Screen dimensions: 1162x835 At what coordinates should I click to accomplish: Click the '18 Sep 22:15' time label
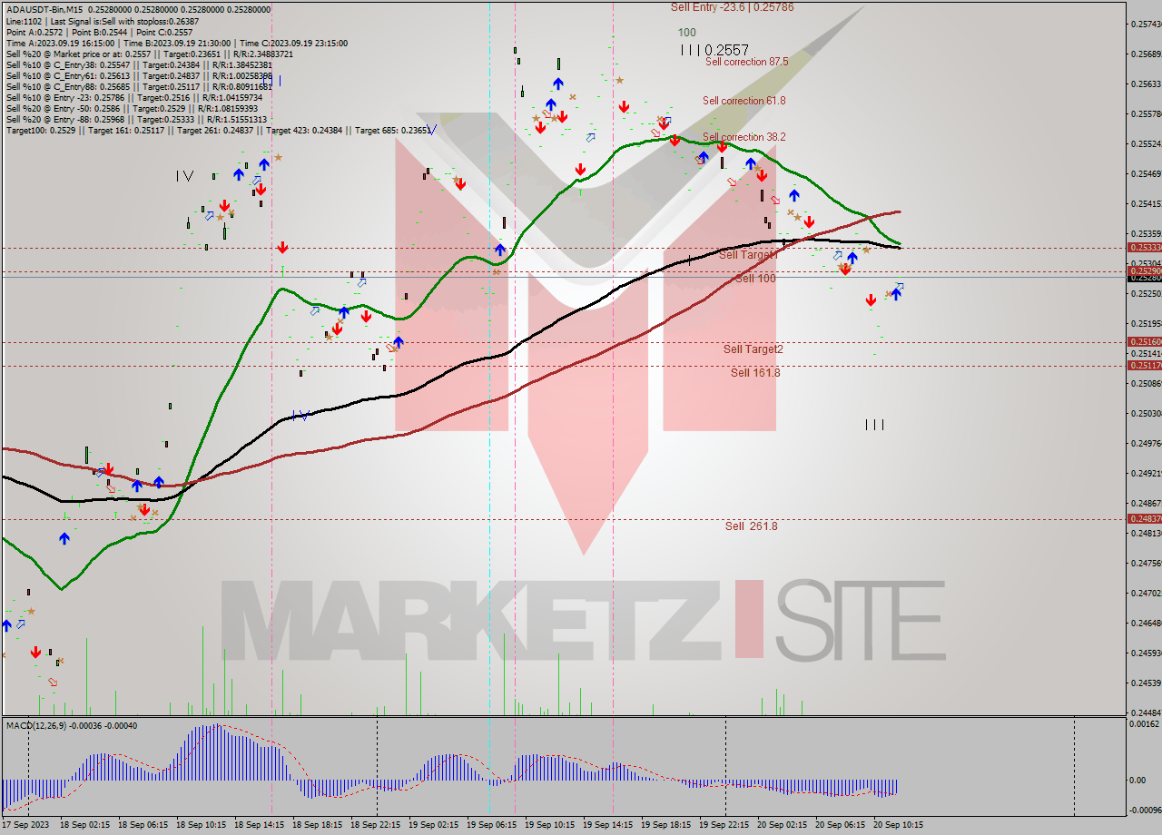[376, 825]
